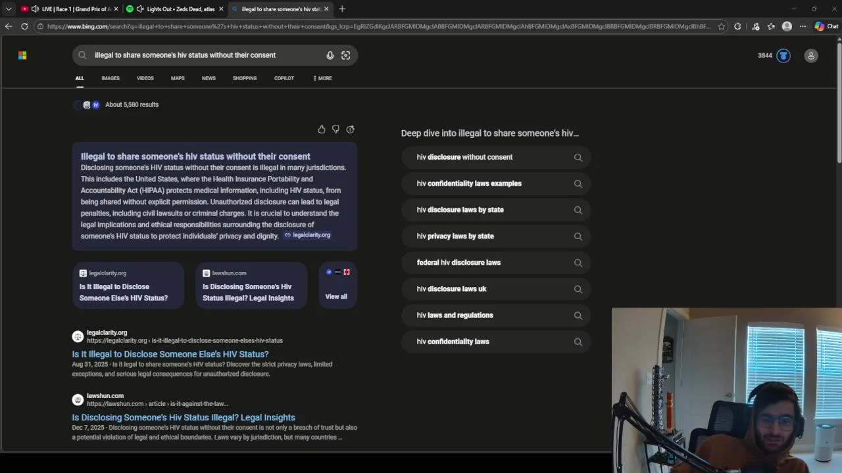
Task: Click the Microsoft logo at top left
Action: (x=22, y=55)
